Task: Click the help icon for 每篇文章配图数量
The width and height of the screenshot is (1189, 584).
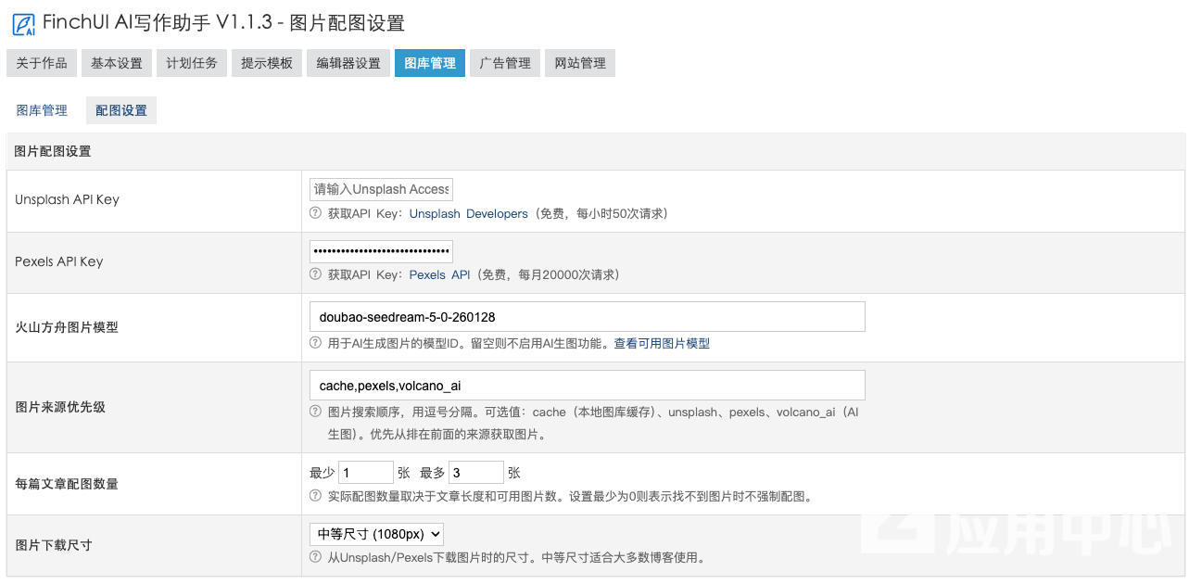Action: click(315, 496)
